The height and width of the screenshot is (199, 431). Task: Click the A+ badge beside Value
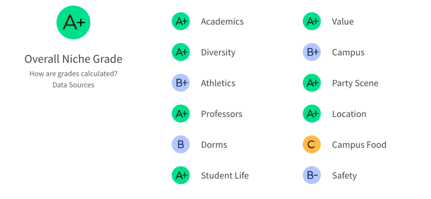click(312, 21)
